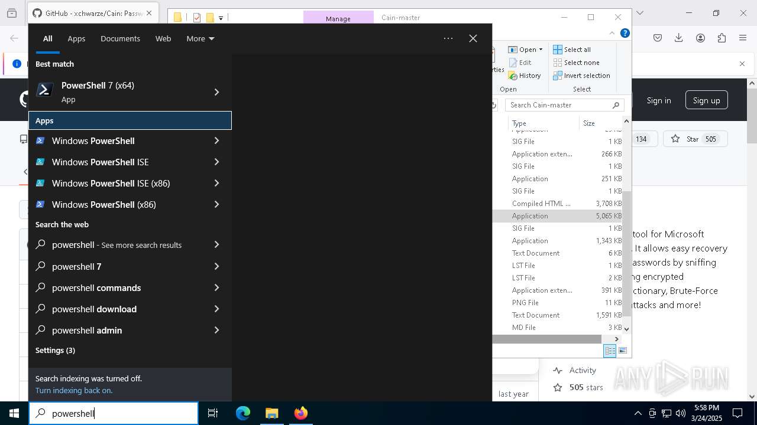Screen dimensions: 757x425
Task: Click Select none in Explorer ribbon
Action: pos(577,63)
